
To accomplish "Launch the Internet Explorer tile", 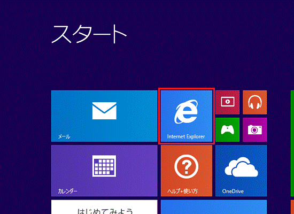I will point(187,116).
